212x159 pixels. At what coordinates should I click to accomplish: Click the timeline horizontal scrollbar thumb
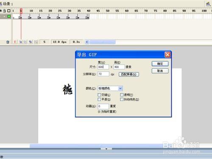103,42
